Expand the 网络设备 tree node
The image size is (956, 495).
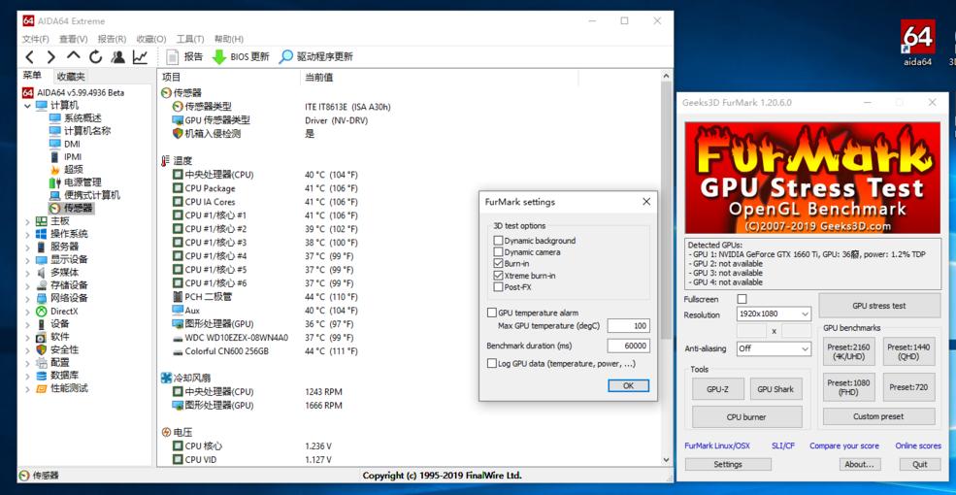click(27, 298)
